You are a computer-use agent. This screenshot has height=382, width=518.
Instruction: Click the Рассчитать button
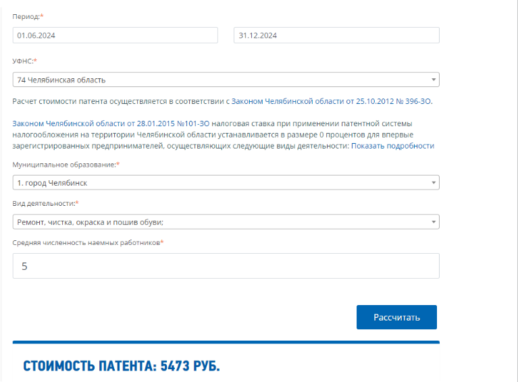[396, 317]
